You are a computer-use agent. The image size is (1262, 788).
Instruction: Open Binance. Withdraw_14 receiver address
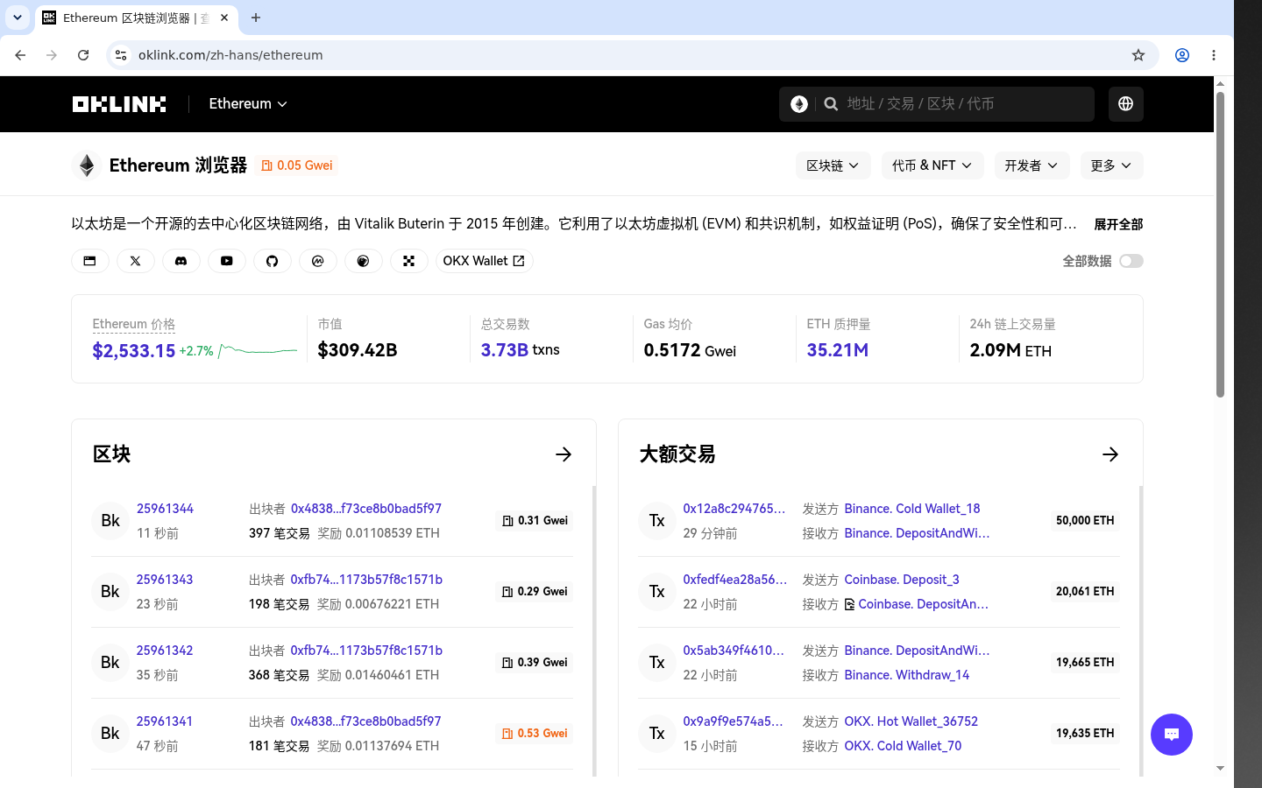(907, 675)
